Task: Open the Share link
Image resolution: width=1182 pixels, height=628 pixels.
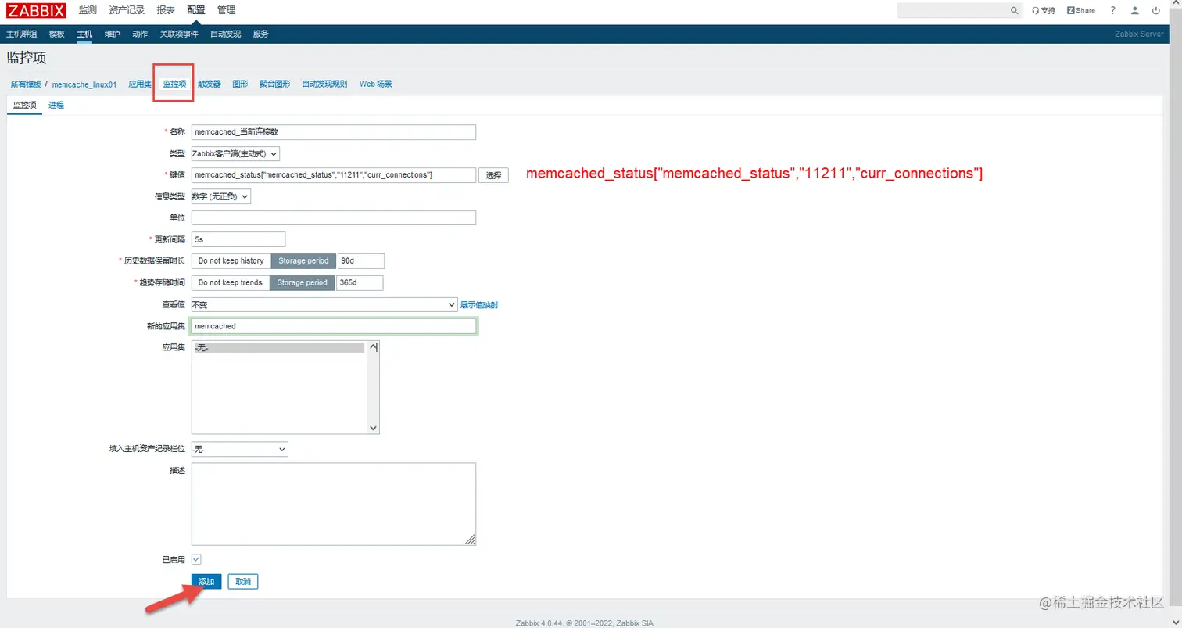Action: click(1081, 10)
